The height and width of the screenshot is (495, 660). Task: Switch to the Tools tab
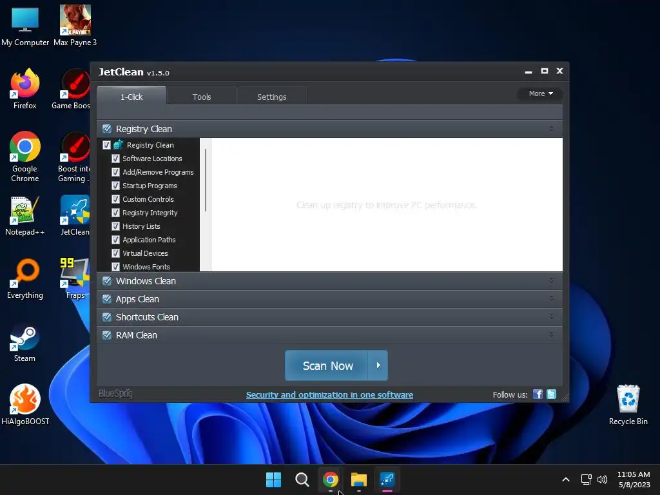202,97
